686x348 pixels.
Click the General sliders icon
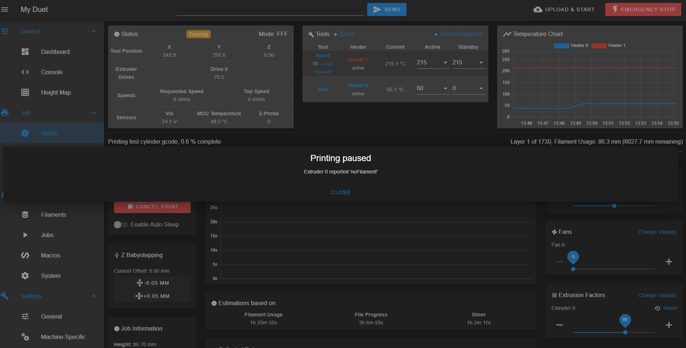coord(25,316)
